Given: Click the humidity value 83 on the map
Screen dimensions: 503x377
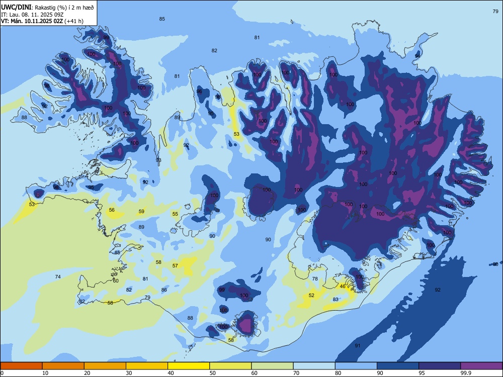Looking at the screenshot, I should pyautogui.click(x=336, y=300).
